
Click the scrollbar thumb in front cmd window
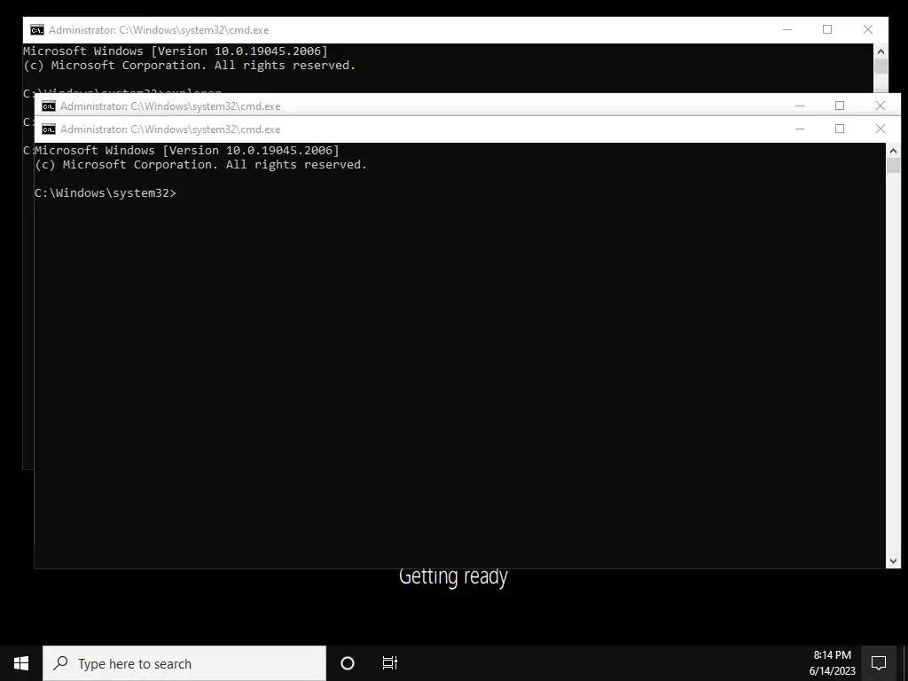point(893,164)
